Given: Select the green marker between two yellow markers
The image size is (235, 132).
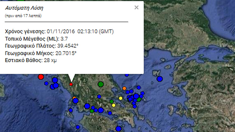Looking at the screenshot, I should (x=111, y=102).
